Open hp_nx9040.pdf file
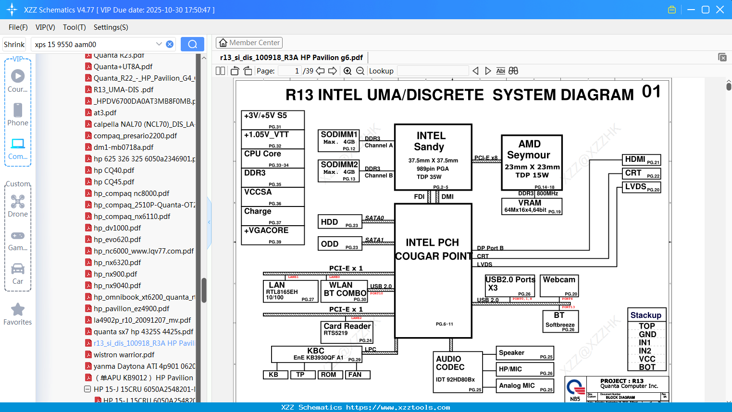 click(117, 285)
